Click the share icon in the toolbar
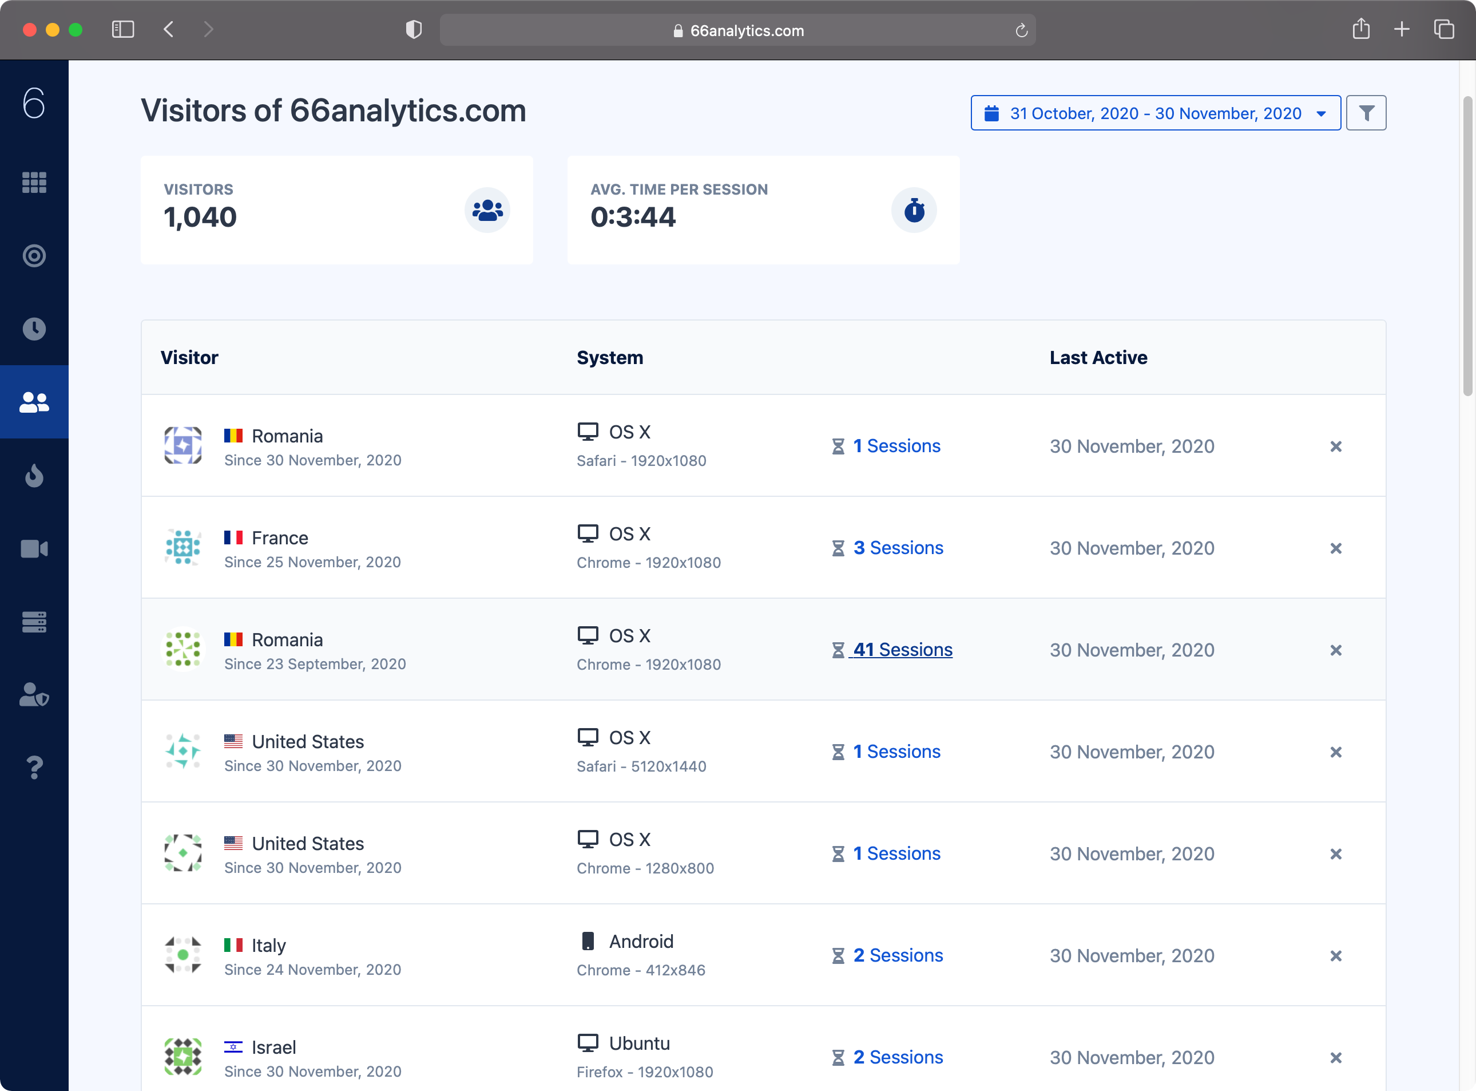This screenshot has width=1476, height=1091. point(1361,29)
